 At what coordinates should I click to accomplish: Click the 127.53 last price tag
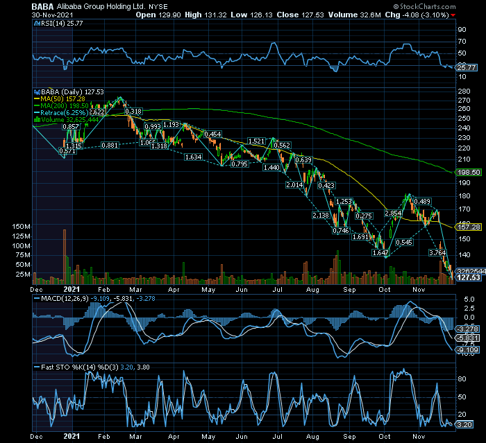[x=469, y=278]
